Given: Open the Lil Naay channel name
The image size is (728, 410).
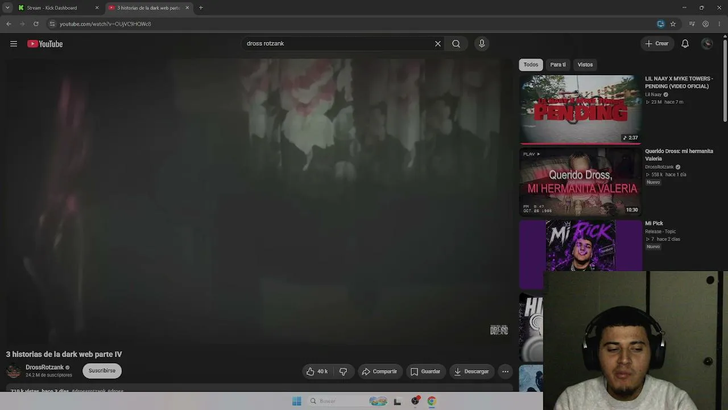Looking at the screenshot, I should point(653,95).
